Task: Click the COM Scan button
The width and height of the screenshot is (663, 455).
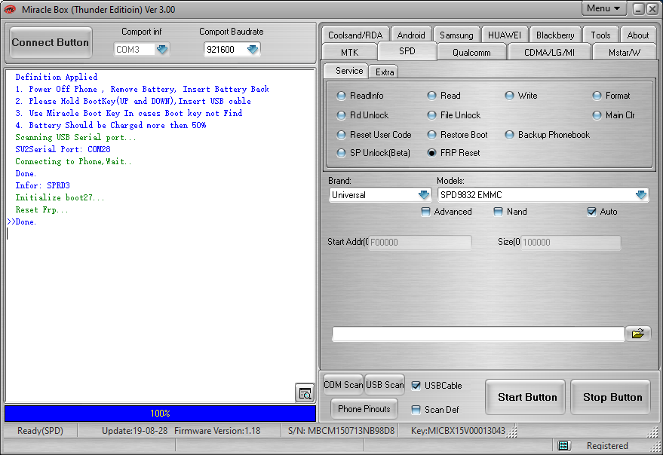Action: (x=343, y=385)
